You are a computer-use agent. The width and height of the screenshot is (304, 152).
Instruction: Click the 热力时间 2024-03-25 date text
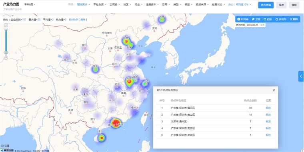point(252,25)
